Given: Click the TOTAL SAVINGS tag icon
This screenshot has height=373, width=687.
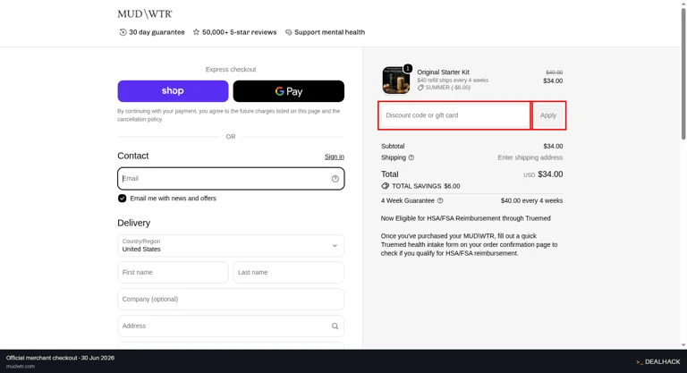Looking at the screenshot, I should click(386, 186).
